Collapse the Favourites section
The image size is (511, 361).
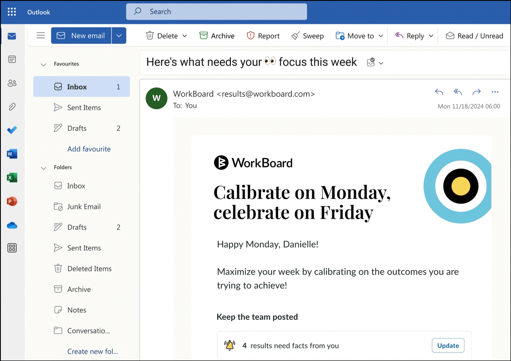click(x=43, y=64)
